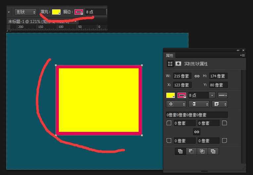Collapse the properties panel with double-arrow icon
This screenshot has width=253, height=175.
pos(238,50)
